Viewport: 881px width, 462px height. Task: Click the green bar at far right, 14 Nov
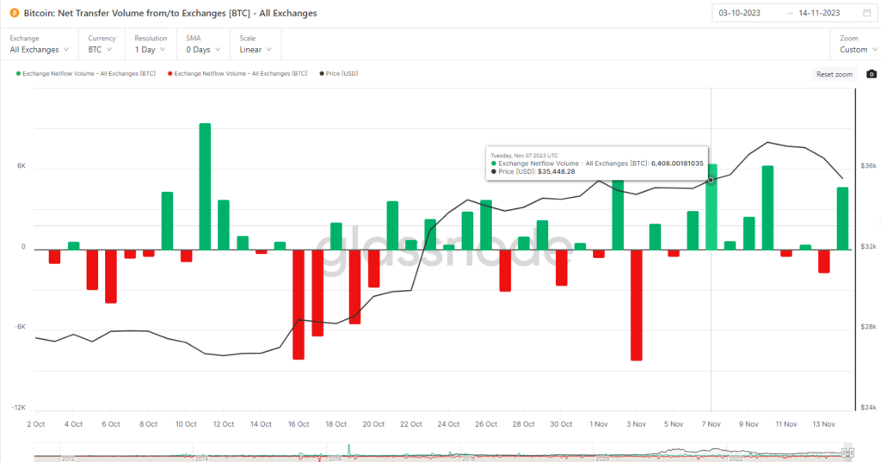[x=842, y=219]
